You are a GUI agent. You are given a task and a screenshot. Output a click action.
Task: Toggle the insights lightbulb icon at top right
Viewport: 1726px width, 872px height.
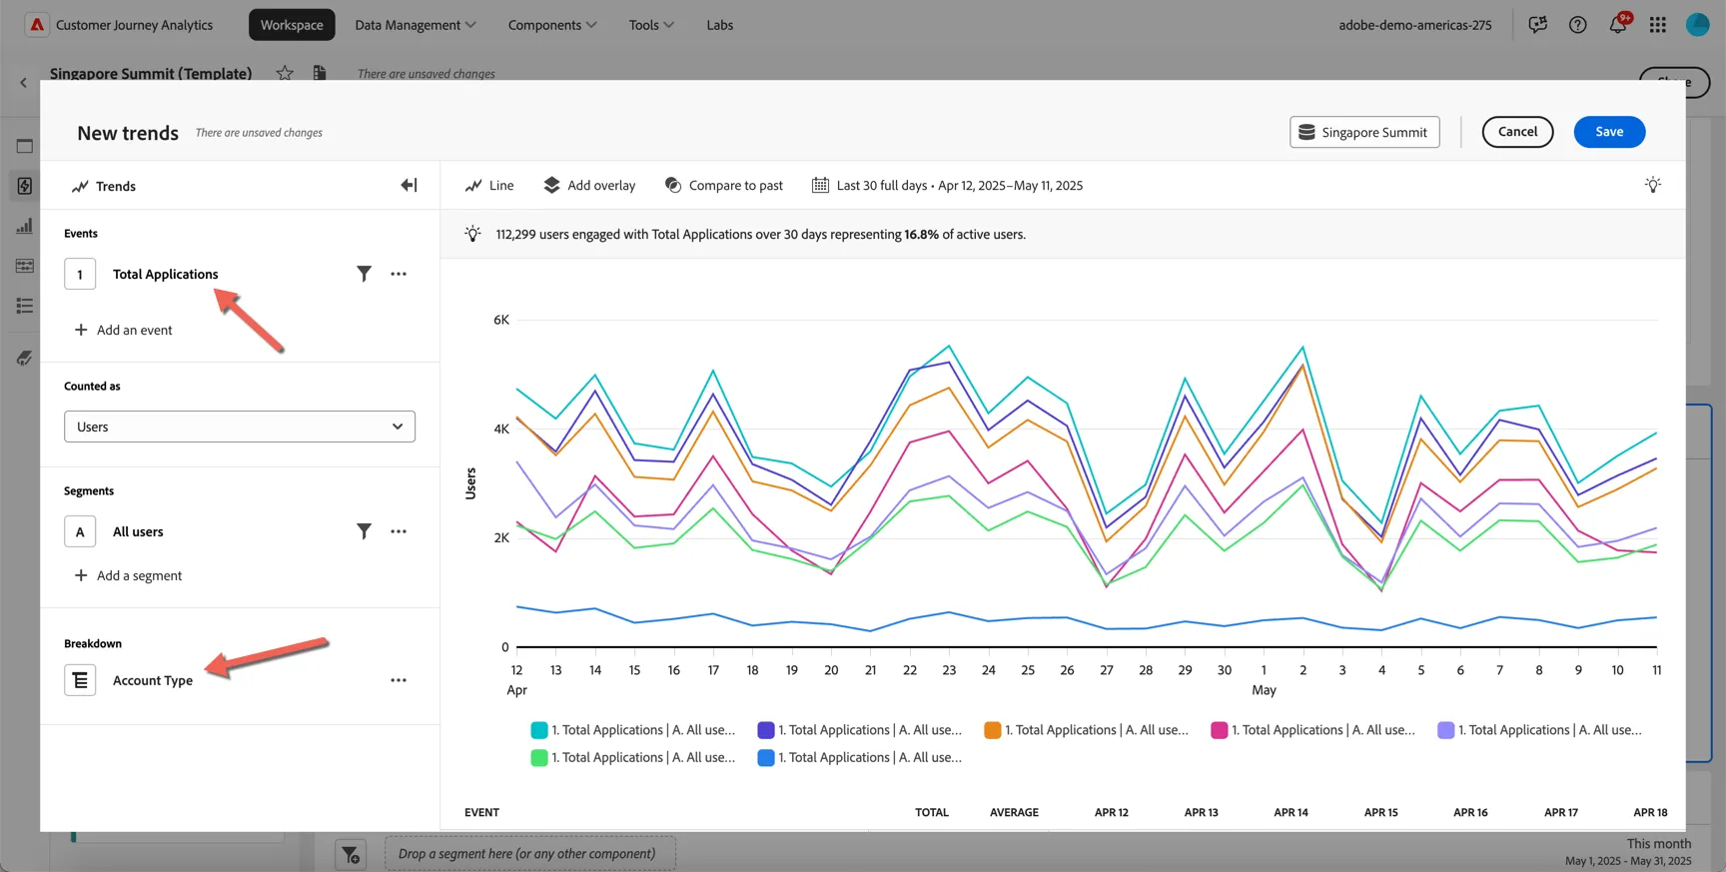pyautogui.click(x=1653, y=185)
